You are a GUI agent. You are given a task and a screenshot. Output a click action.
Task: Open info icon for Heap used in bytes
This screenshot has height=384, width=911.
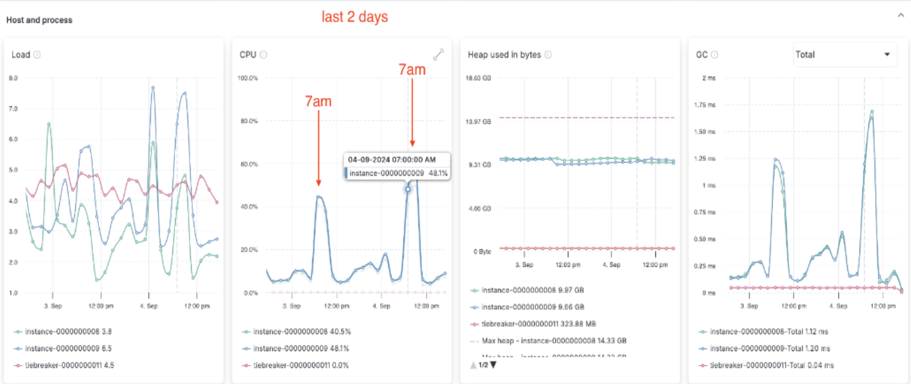(548, 55)
